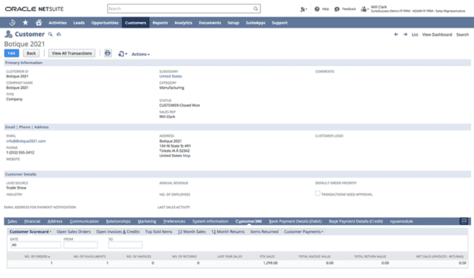Switch to the Communication subtab
474x278 pixels.
pos(85,221)
